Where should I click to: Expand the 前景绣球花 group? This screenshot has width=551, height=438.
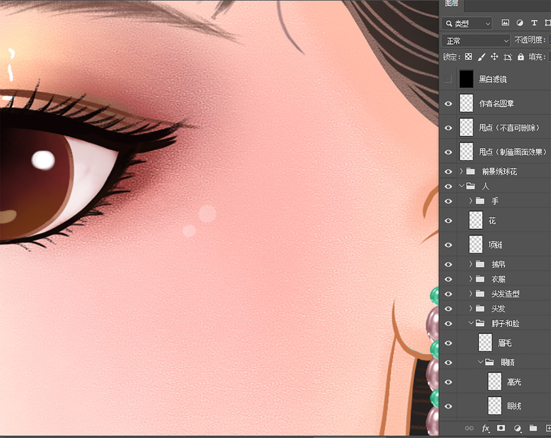point(462,171)
